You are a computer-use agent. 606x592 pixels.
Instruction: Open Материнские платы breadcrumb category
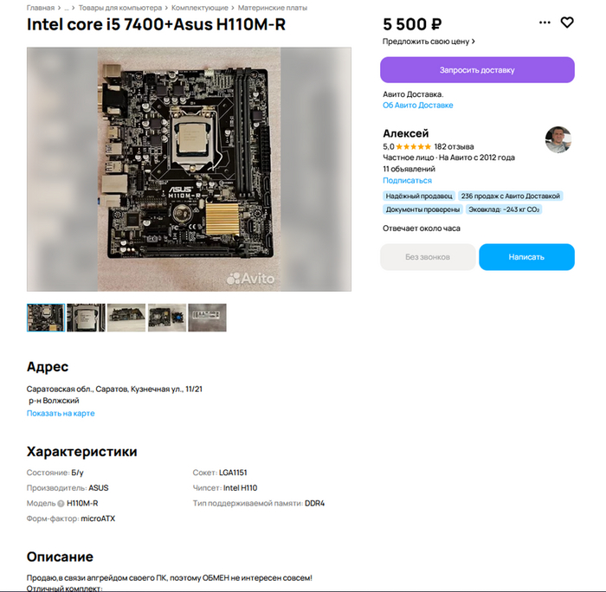pos(273,8)
